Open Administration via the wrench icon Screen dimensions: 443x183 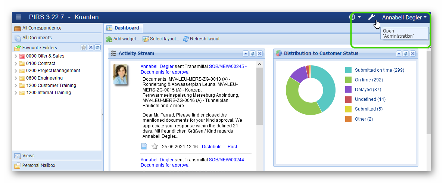[x=371, y=17]
